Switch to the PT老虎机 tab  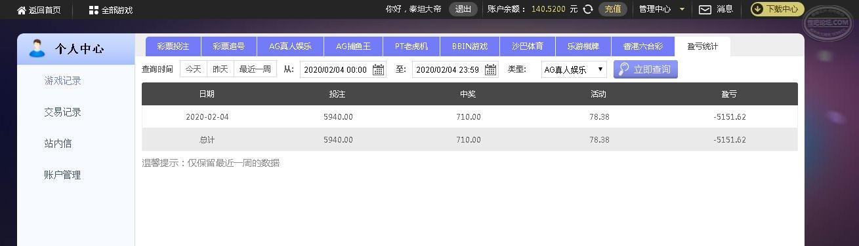[x=411, y=46]
